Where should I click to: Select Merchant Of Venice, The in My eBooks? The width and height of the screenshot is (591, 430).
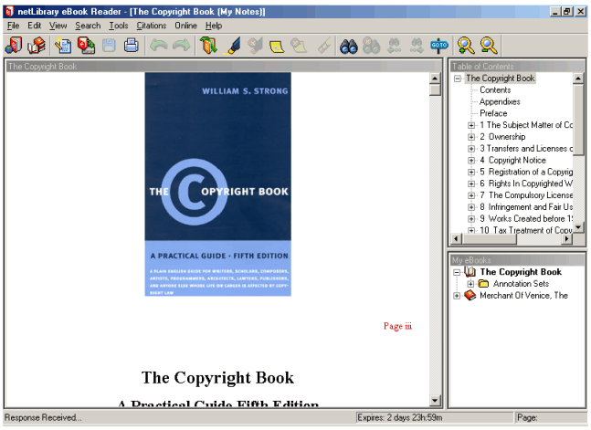(523, 295)
